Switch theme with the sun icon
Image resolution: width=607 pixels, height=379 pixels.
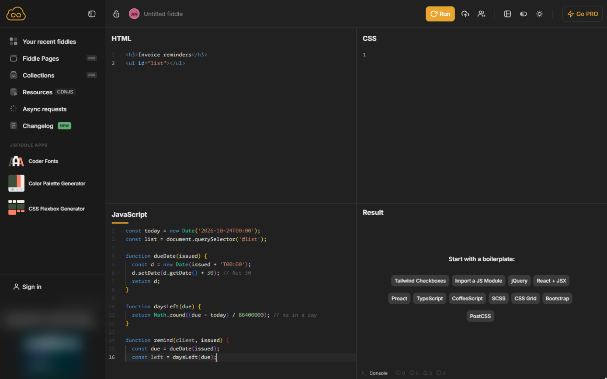point(540,14)
